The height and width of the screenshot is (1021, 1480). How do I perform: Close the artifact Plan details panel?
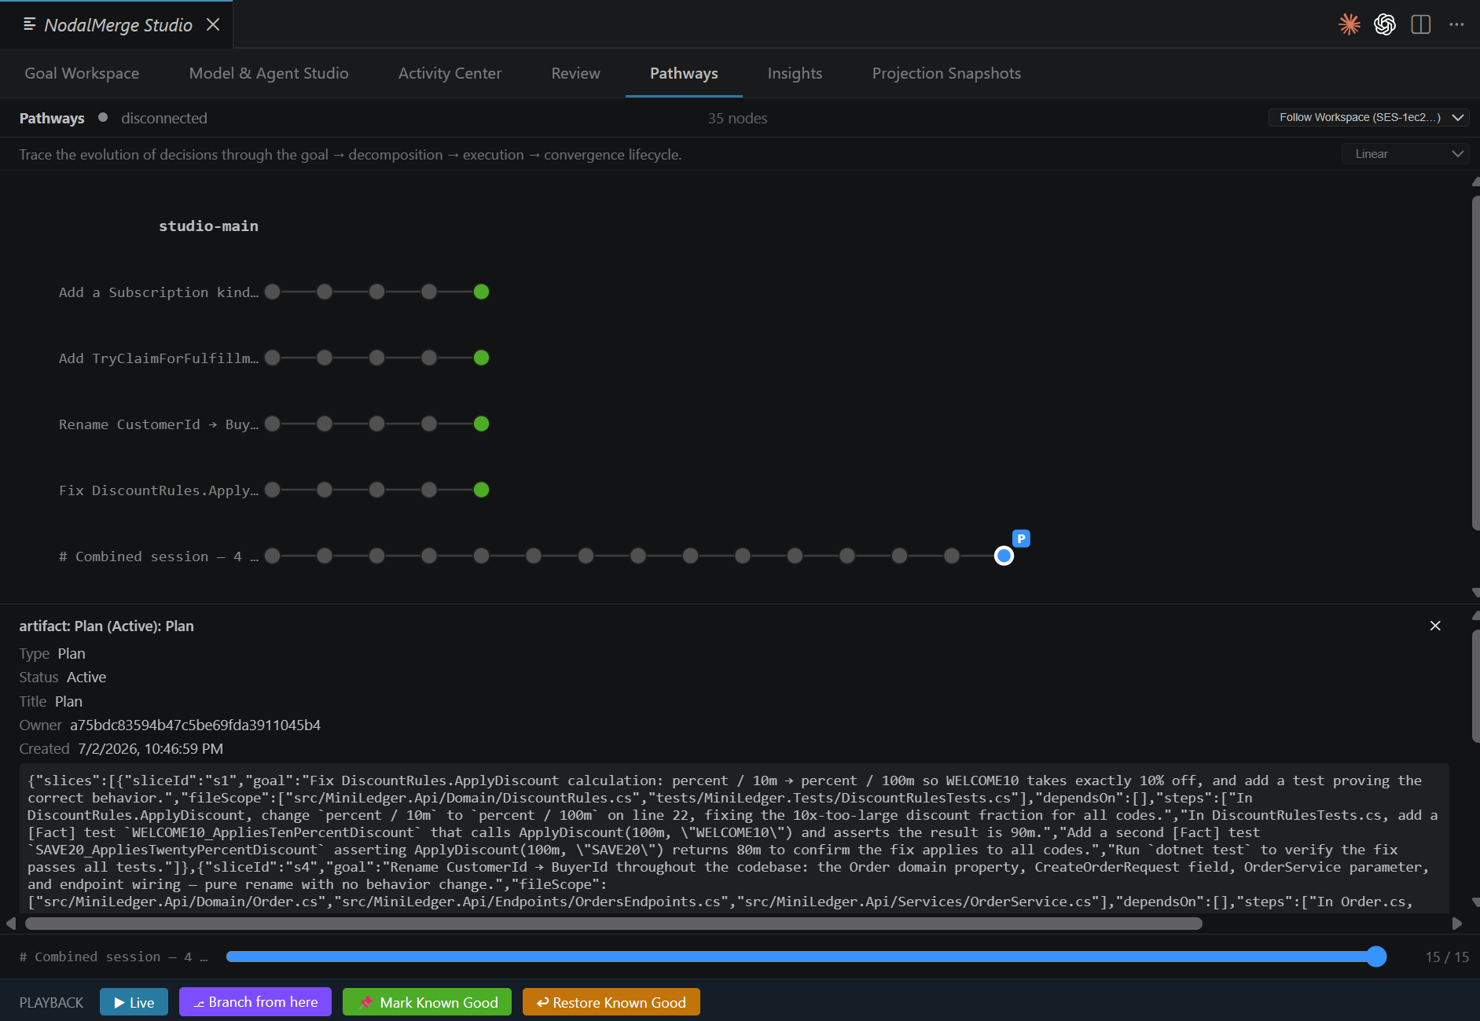click(x=1435, y=626)
